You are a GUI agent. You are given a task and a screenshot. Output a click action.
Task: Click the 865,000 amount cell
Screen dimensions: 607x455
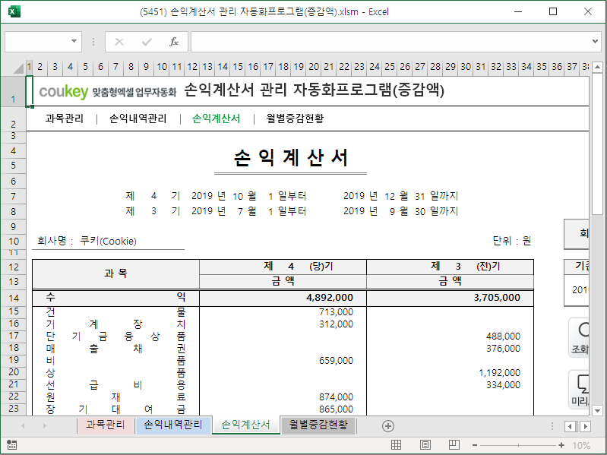click(x=283, y=409)
